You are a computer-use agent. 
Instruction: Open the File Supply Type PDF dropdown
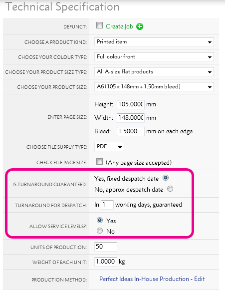point(109,146)
